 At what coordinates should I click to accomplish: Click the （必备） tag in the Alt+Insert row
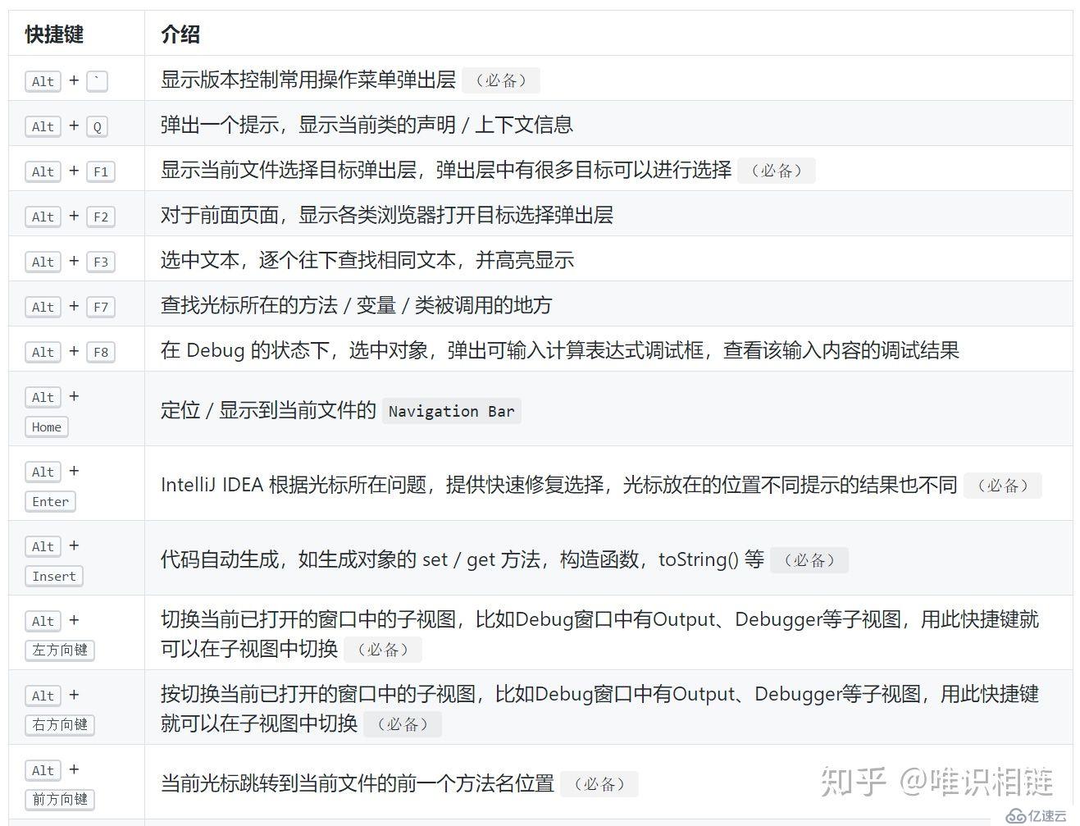(809, 559)
